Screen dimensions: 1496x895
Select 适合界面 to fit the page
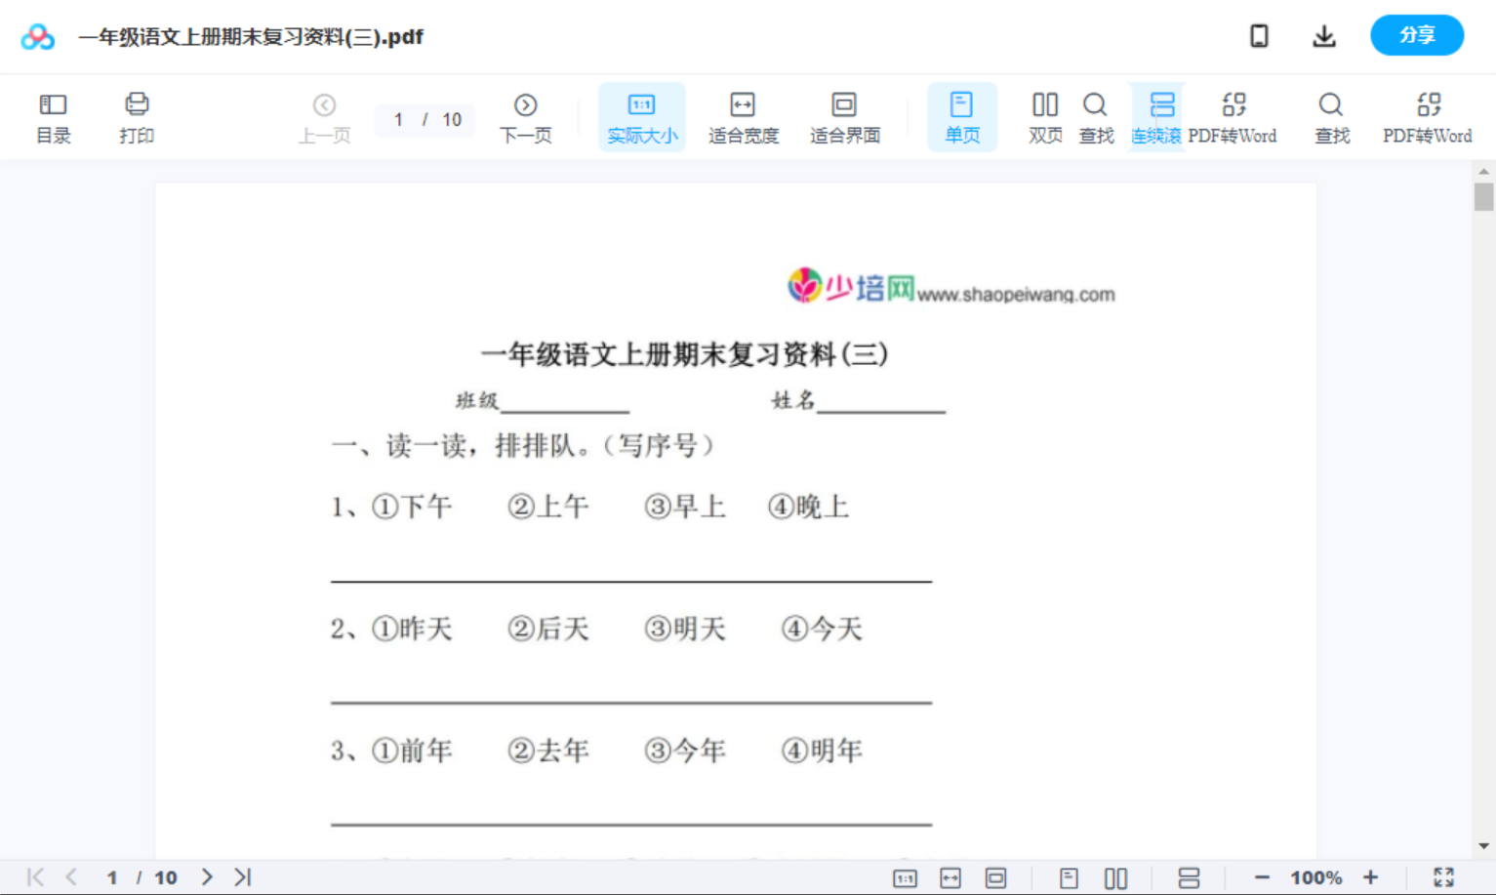pos(843,116)
